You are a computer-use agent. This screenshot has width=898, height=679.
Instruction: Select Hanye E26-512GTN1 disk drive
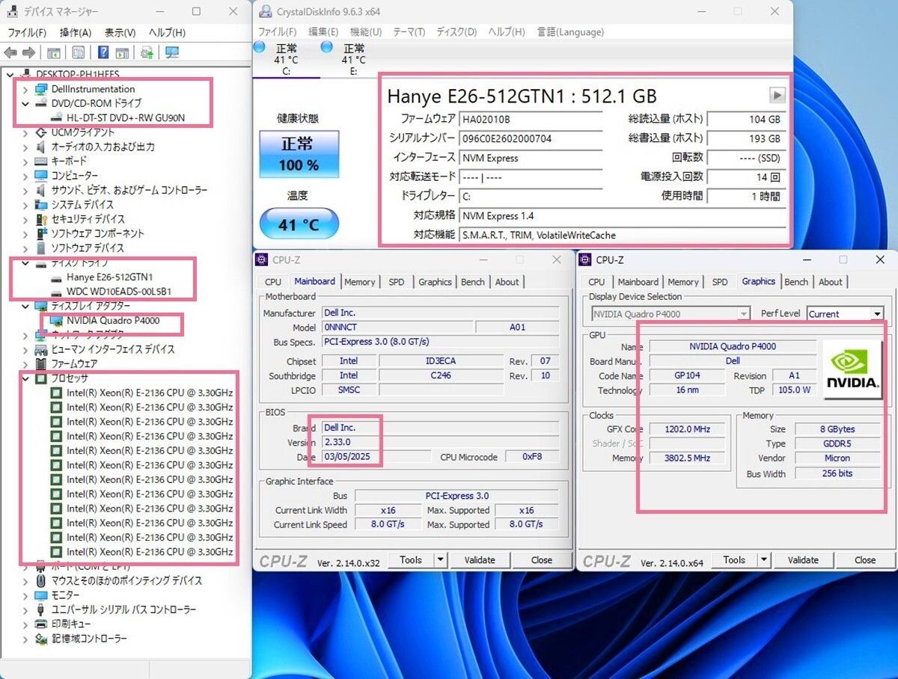[109, 277]
